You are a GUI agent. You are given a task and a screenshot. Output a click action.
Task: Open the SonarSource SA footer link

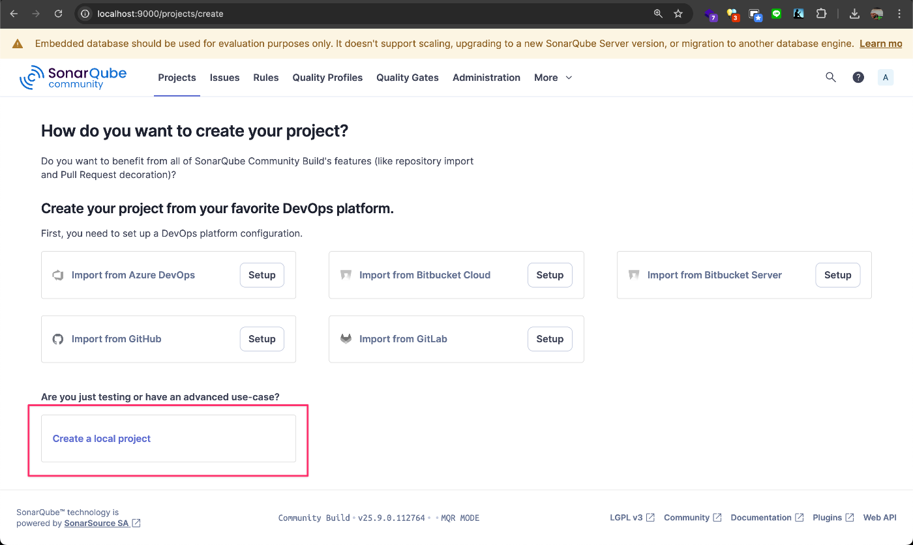click(x=102, y=523)
